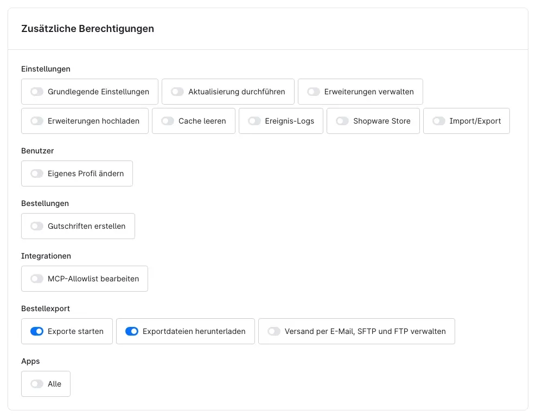Toggle Import/Export permission switch
Viewport: 536px width, 418px height.
pos(438,121)
